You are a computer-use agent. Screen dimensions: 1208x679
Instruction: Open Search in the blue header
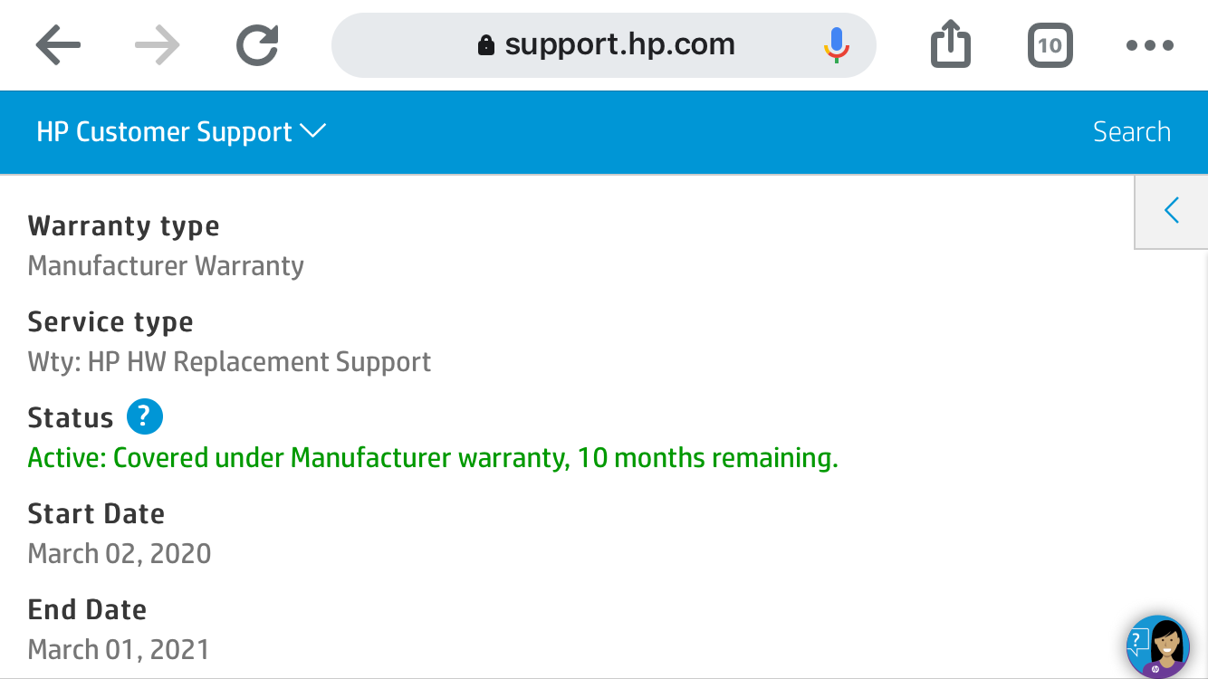[1131, 132]
